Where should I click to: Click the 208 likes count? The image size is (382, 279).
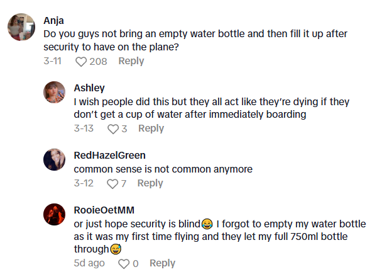[x=98, y=62]
